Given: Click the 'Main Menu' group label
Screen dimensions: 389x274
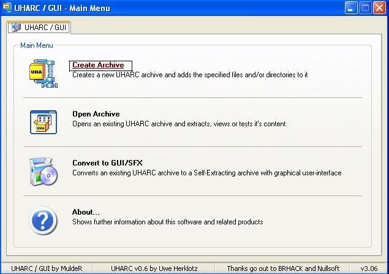Looking at the screenshot, I should click(x=37, y=45).
